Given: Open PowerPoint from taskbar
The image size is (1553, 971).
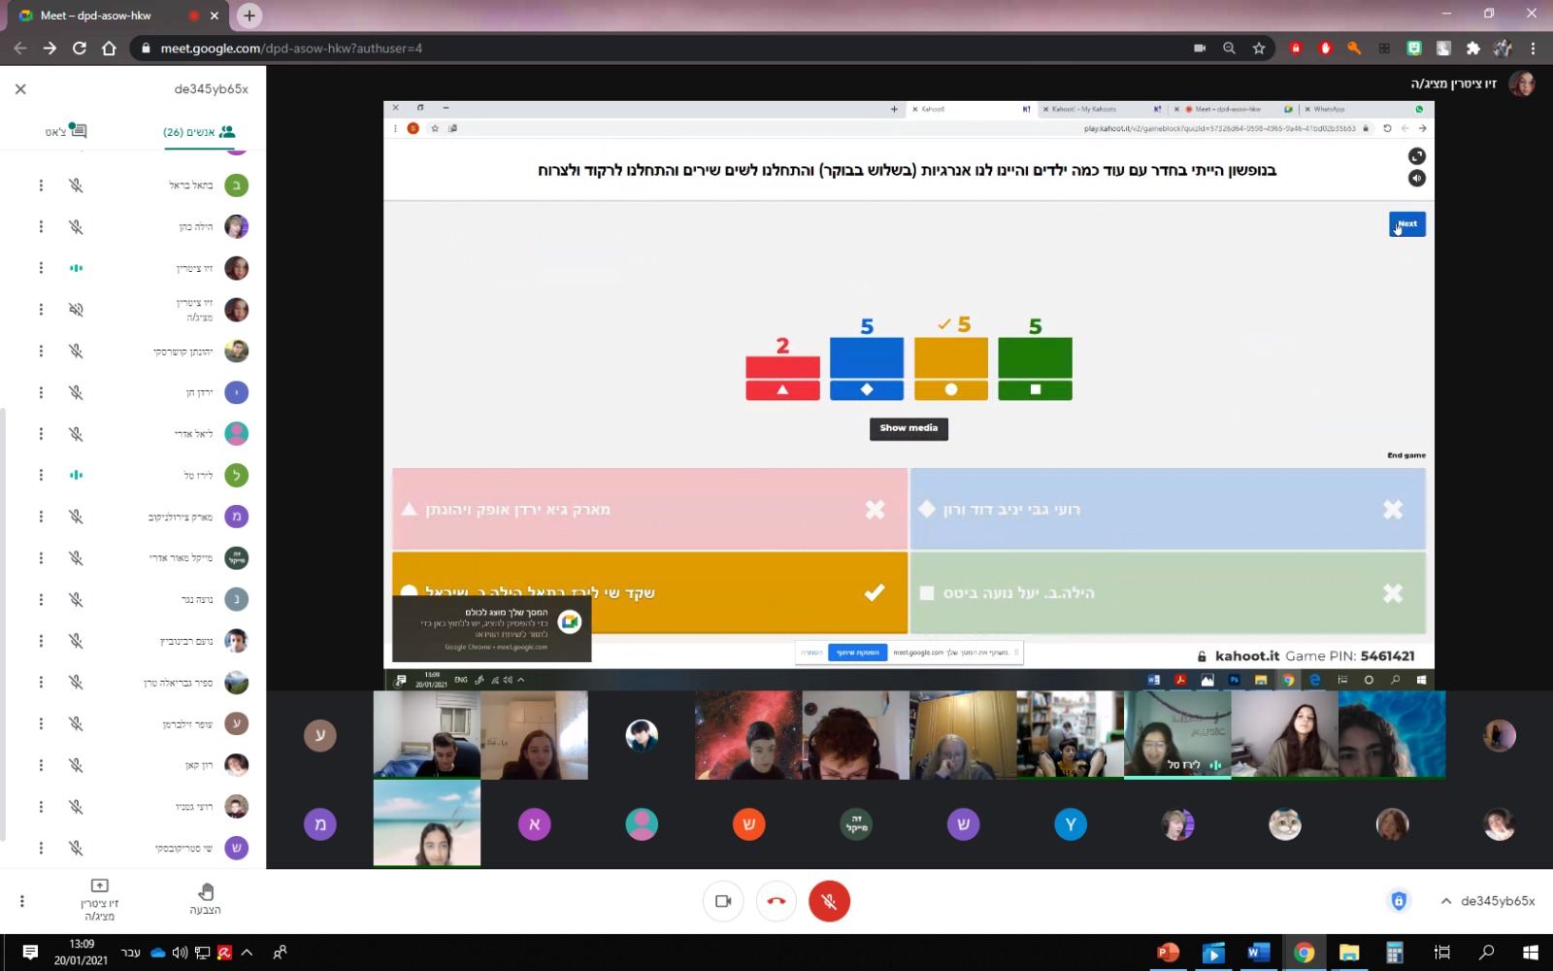Looking at the screenshot, I should (x=1168, y=953).
